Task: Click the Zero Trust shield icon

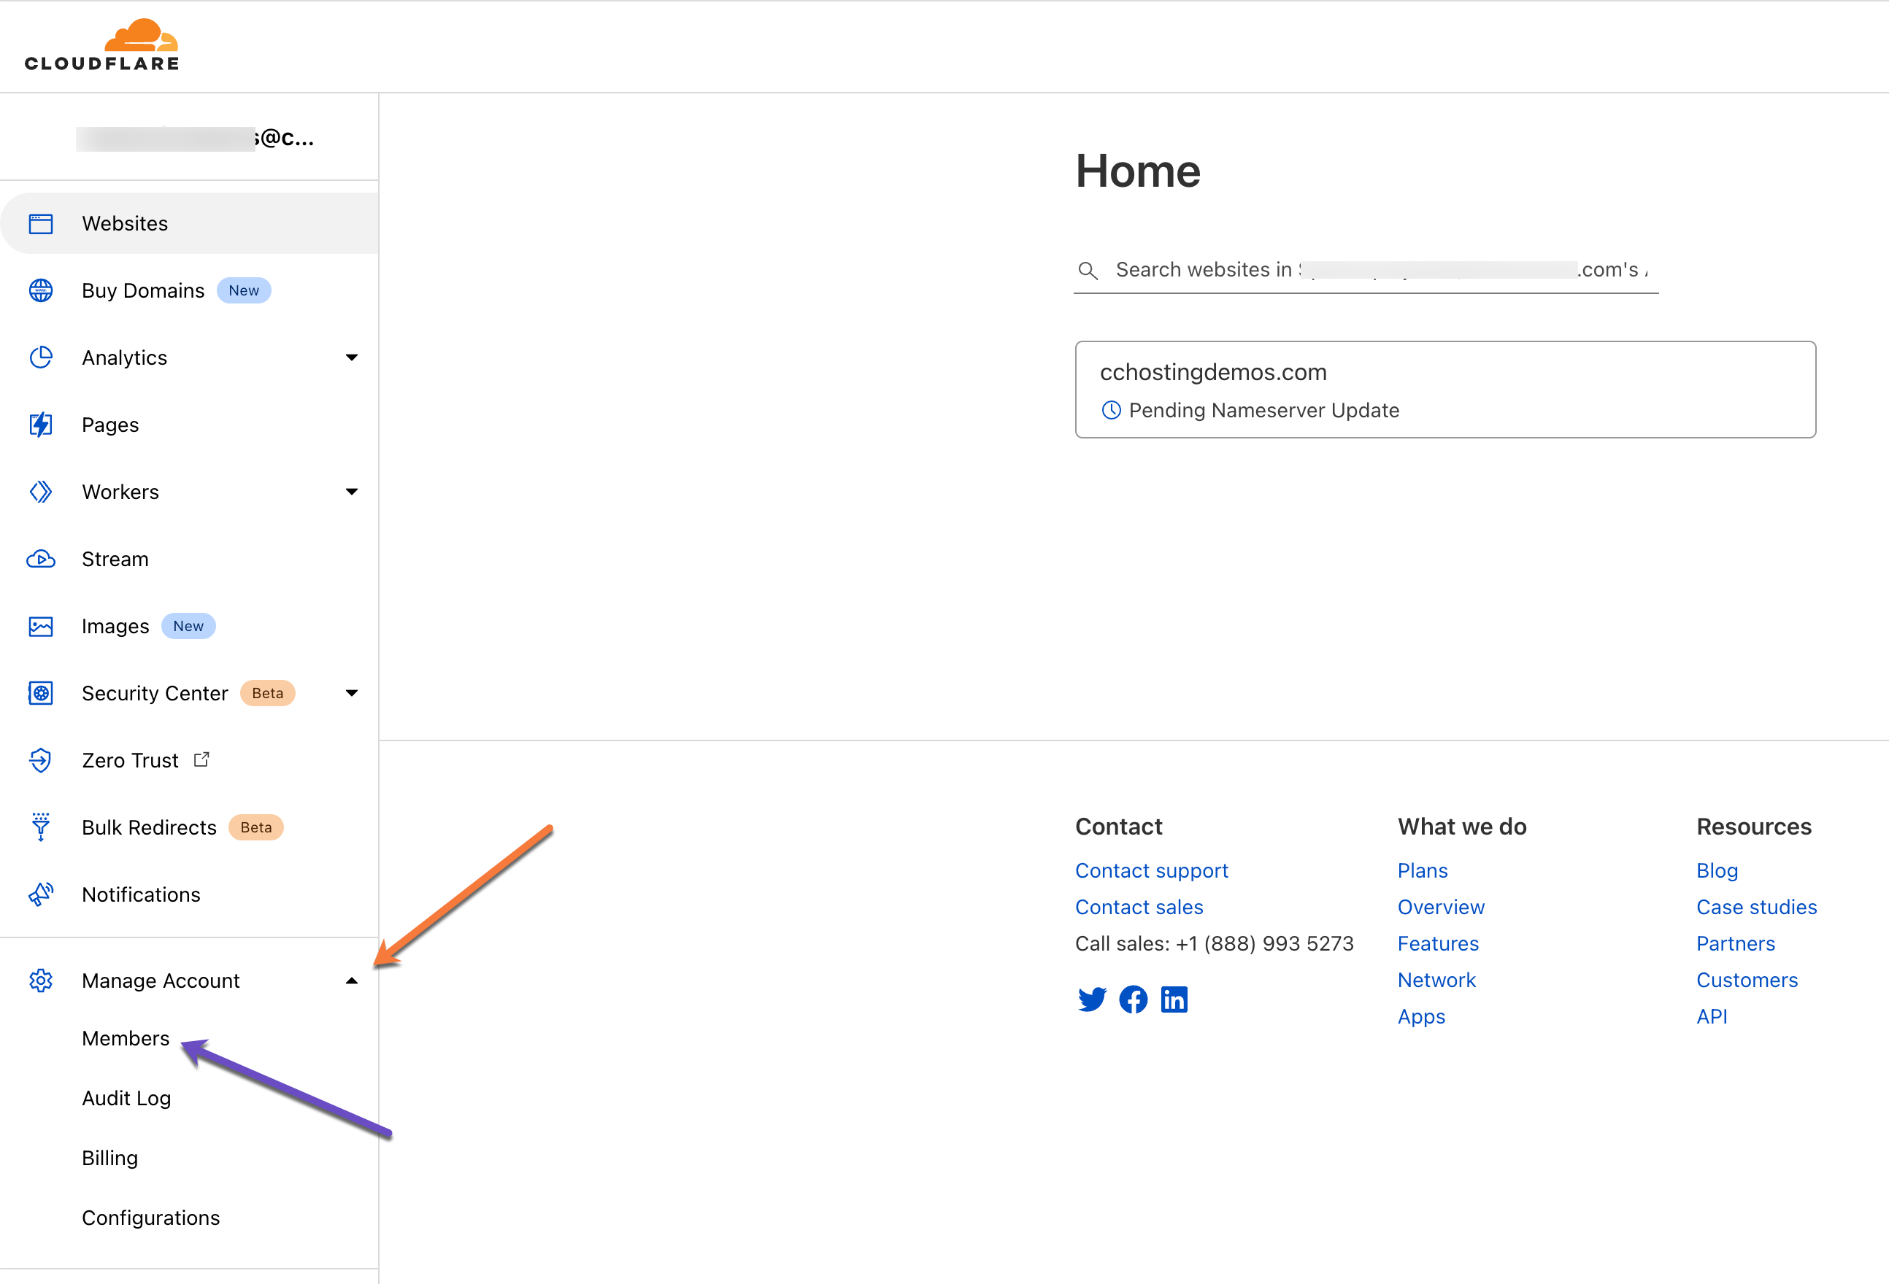Action: point(41,760)
